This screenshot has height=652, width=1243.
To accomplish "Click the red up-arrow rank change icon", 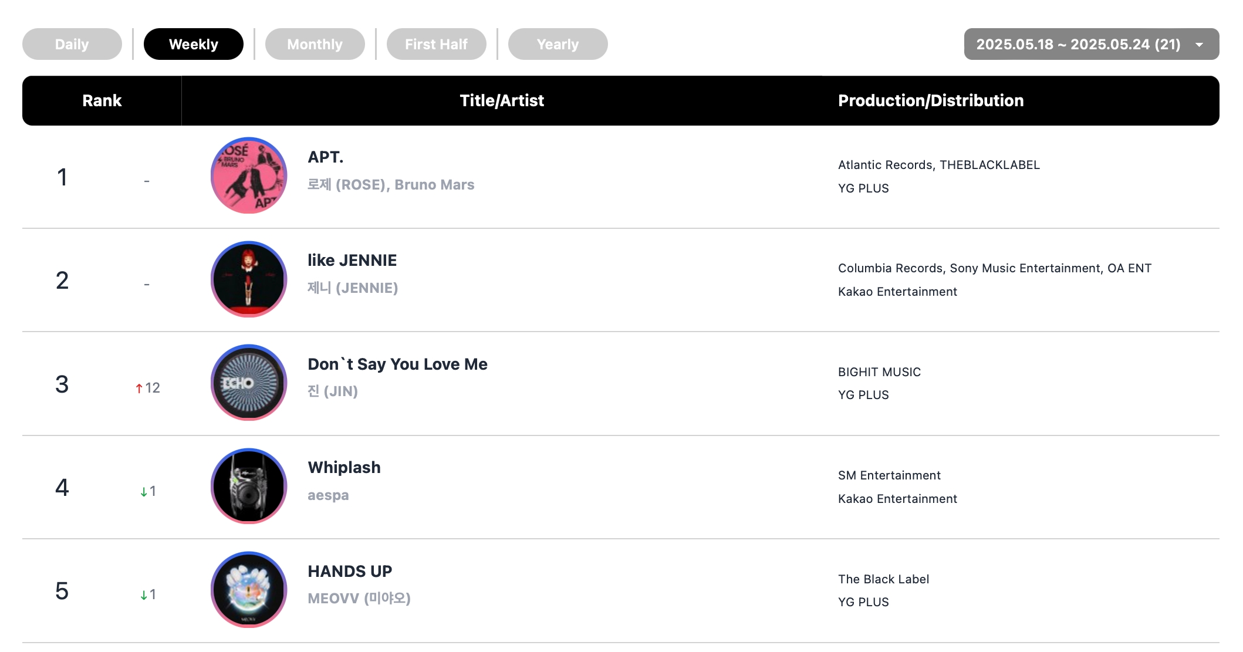I will point(139,388).
